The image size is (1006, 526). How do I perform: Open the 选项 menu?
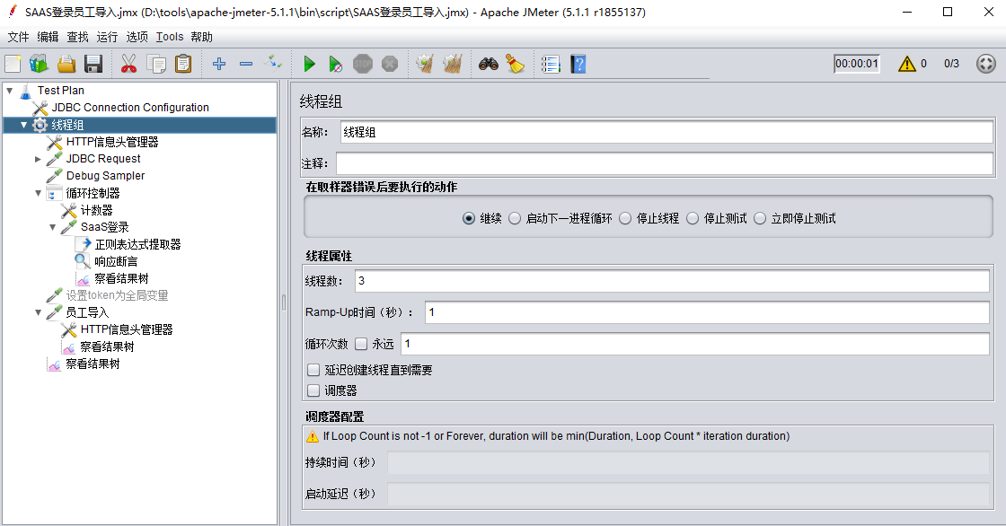[137, 37]
